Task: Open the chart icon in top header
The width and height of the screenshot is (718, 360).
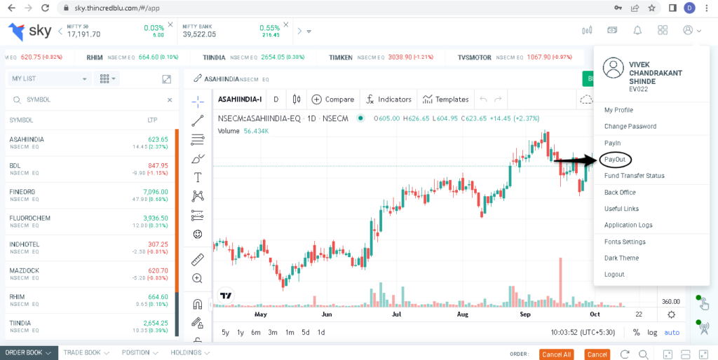Action: [587, 31]
